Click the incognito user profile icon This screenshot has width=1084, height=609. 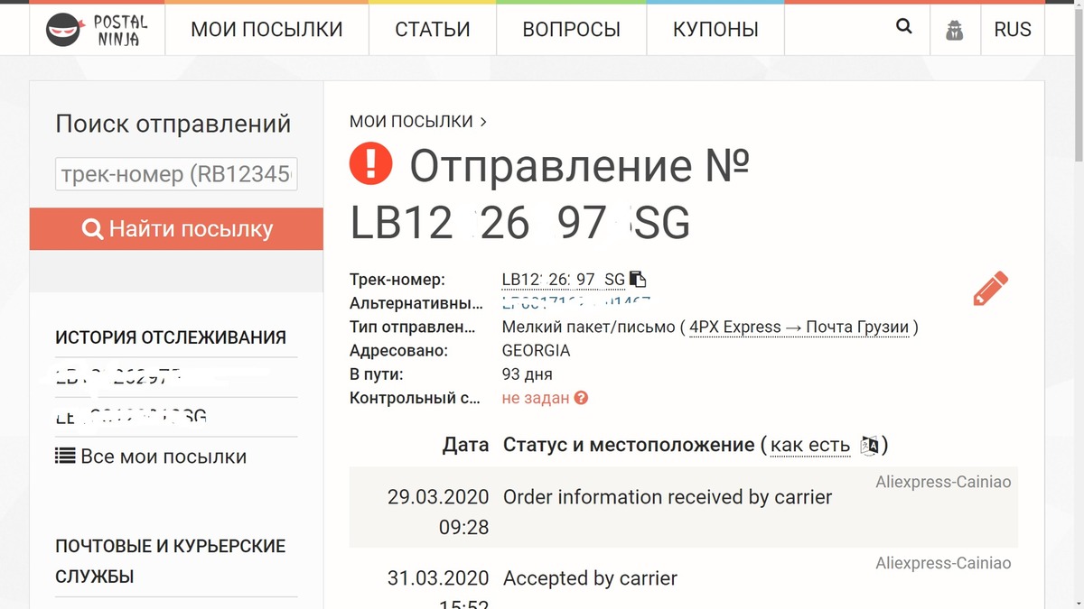[x=955, y=31]
